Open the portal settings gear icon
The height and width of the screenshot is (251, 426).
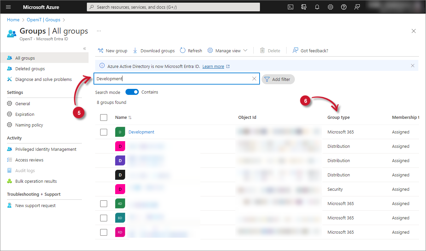330,7
